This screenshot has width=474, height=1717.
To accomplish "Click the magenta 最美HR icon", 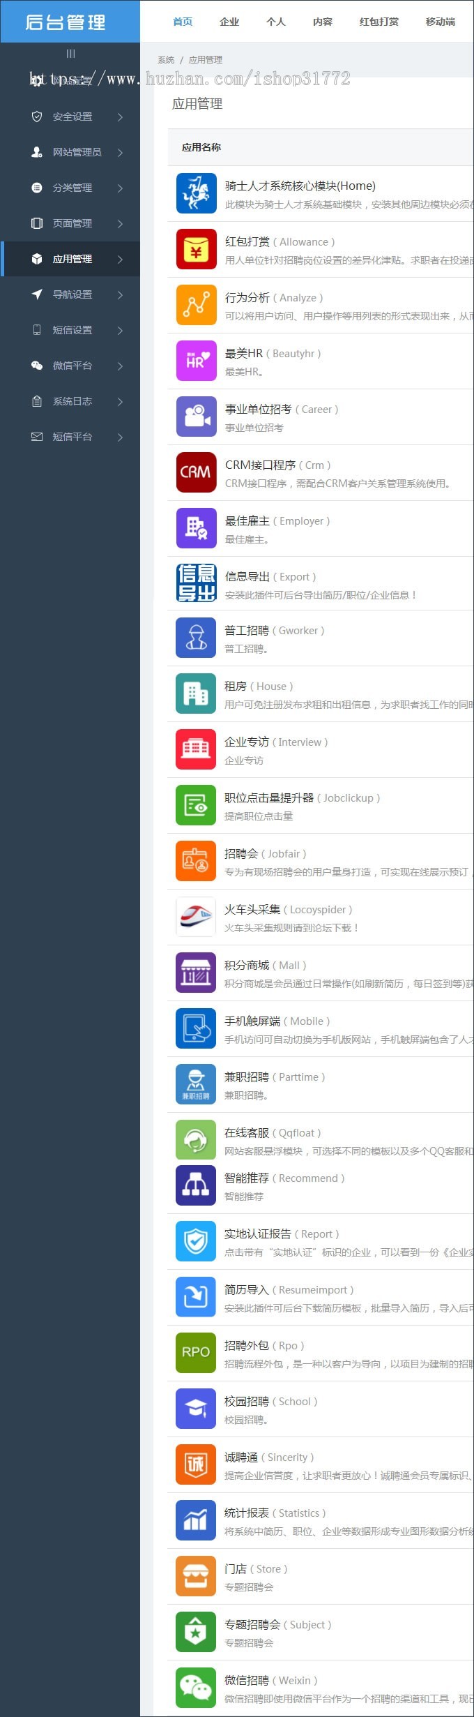I will pyautogui.click(x=196, y=361).
